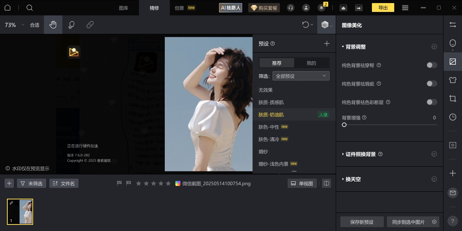Expand the 证件照换背景 section

tap(361, 154)
